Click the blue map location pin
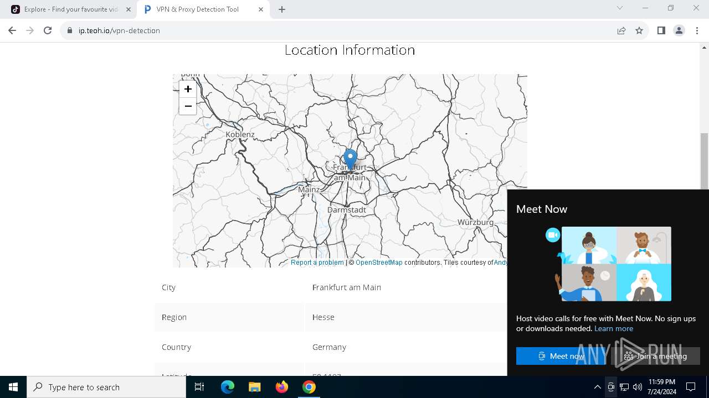Image resolution: width=709 pixels, height=398 pixels. 350,159
